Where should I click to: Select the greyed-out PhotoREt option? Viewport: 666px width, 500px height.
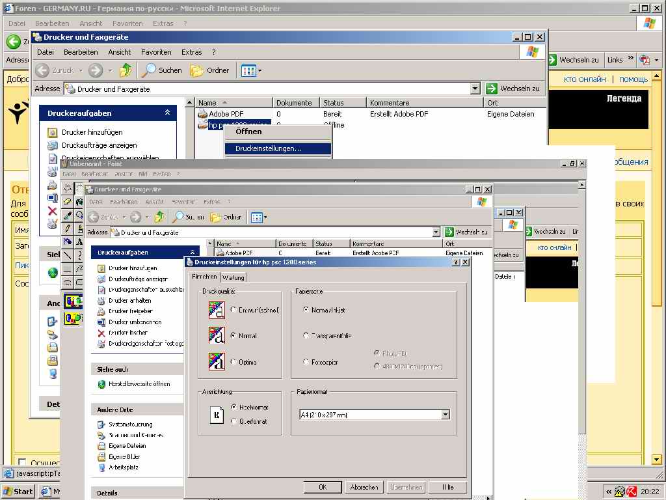click(377, 353)
